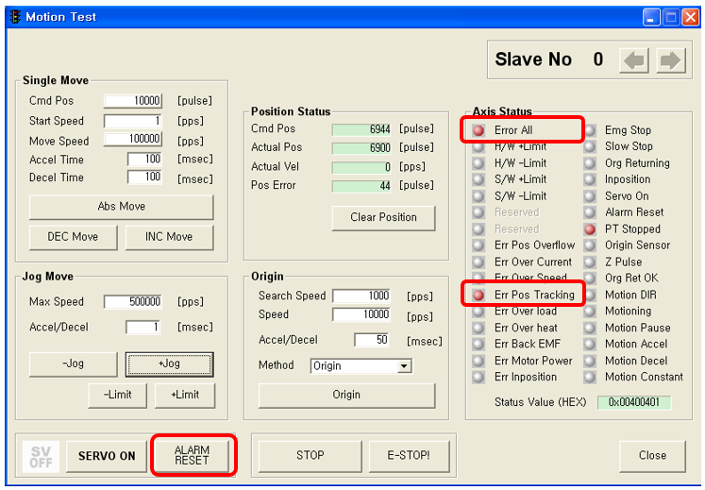Click the Actual Pos value 6900
The height and width of the screenshot is (490, 705).
pyautogui.click(x=361, y=148)
